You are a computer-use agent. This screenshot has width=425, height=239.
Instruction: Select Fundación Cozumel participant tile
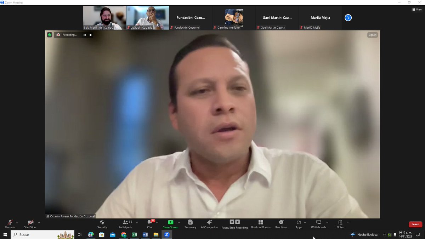tap(191, 18)
